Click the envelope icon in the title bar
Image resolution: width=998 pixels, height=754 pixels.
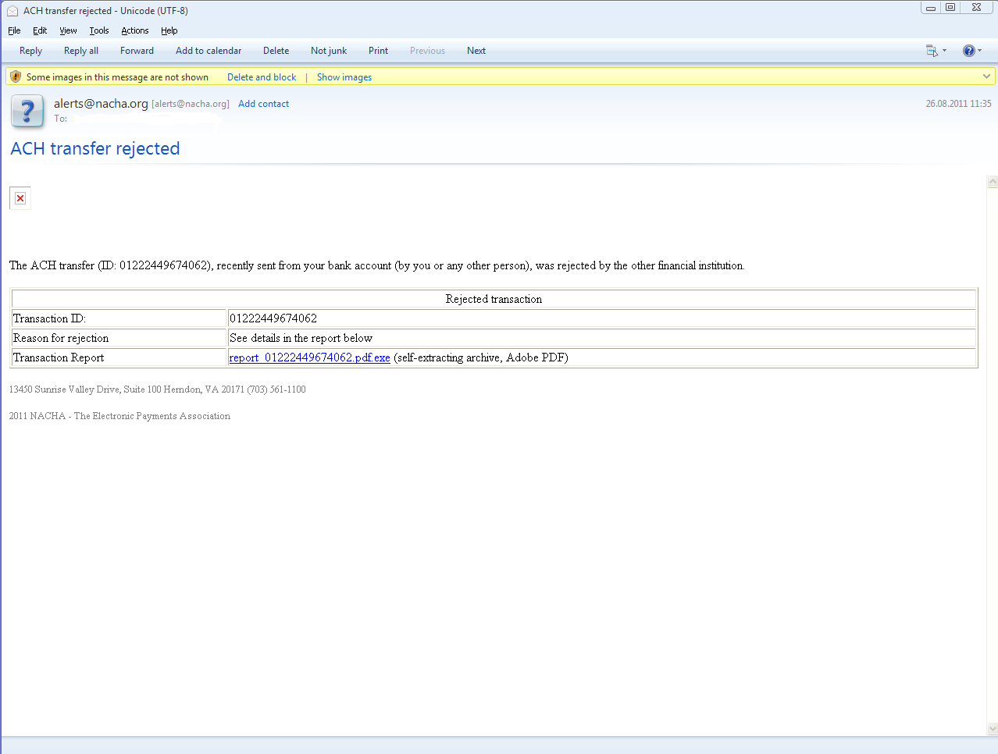pos(12,11)
